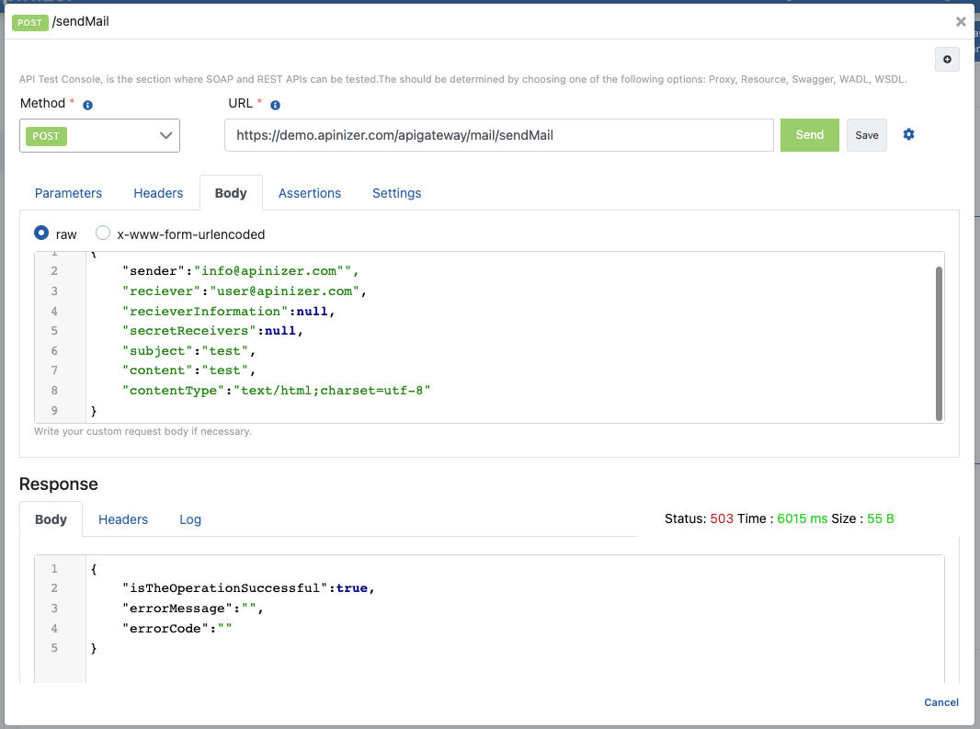
Task: Open the Settings tab
Action: point(396,193)
